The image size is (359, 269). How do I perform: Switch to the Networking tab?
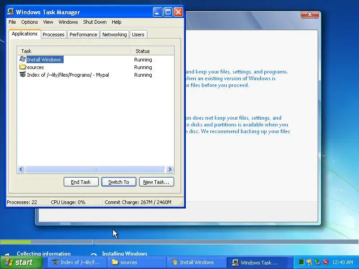coord(114,35)
